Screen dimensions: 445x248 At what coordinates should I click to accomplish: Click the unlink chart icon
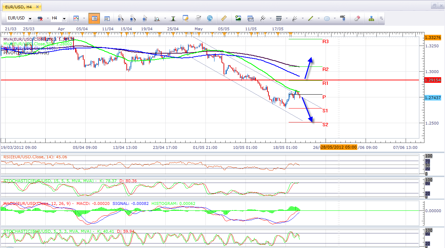tap(40, 18)
